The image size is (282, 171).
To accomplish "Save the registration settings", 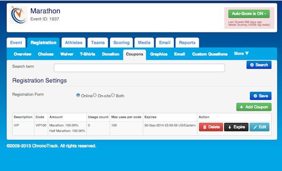I will click(260, 96).
